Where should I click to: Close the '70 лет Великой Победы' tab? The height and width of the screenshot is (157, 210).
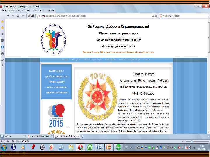[x=79, y=136]
